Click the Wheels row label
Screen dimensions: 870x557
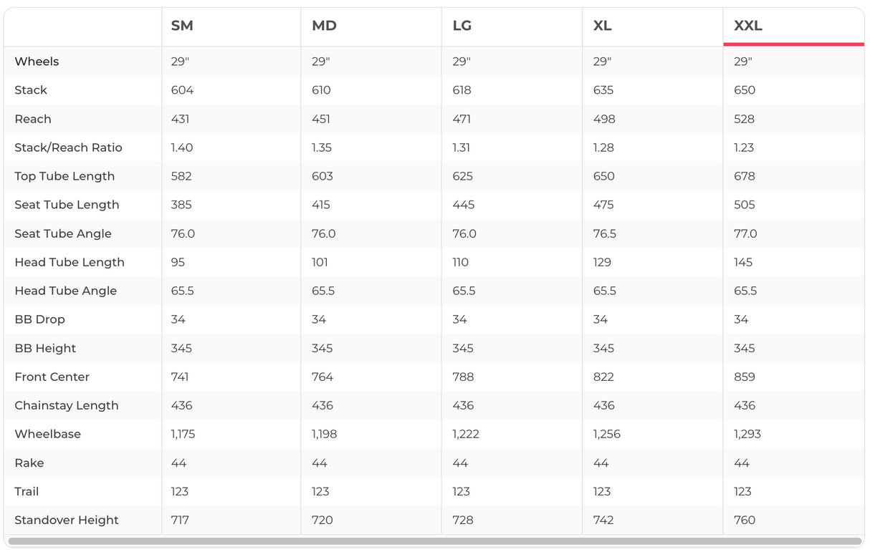tap(37, 62)
